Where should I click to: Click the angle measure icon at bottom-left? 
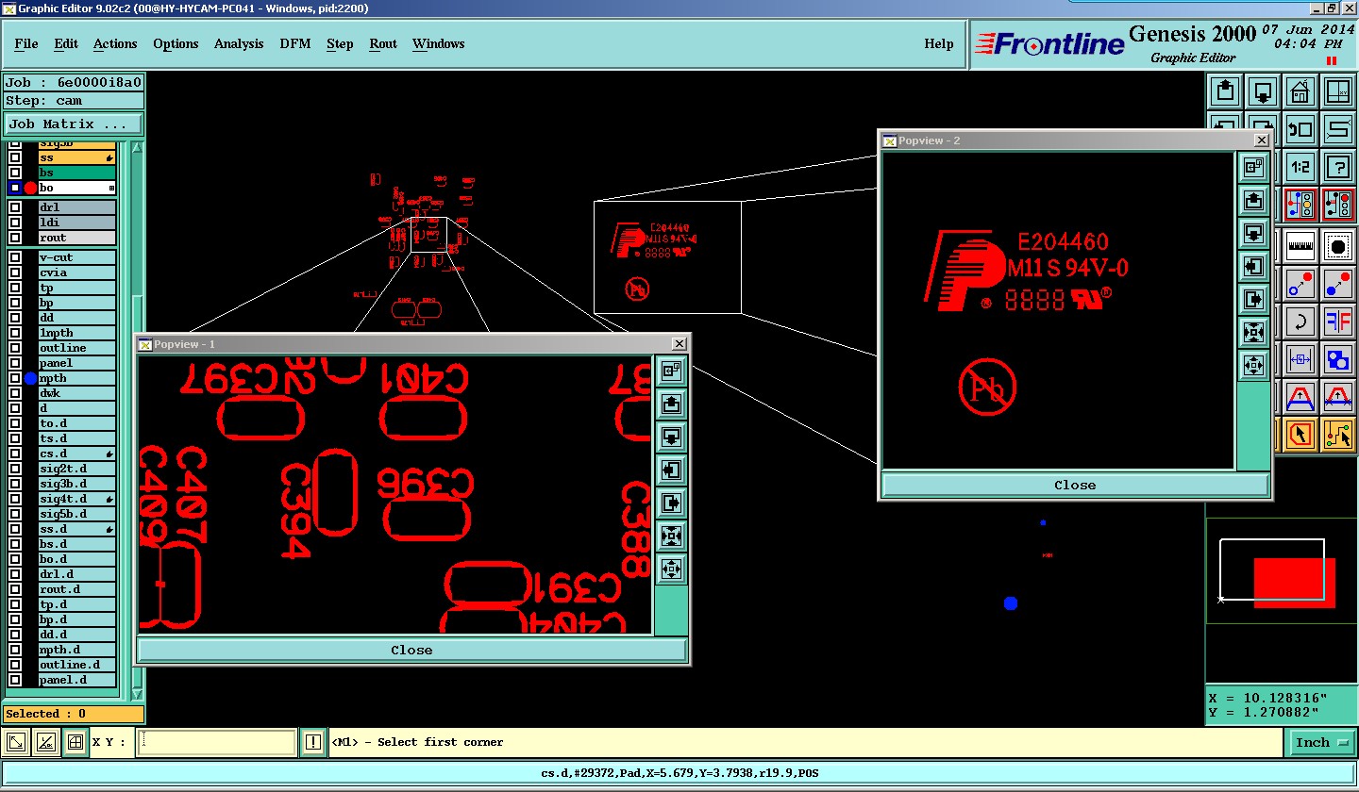tap(45, 743)
